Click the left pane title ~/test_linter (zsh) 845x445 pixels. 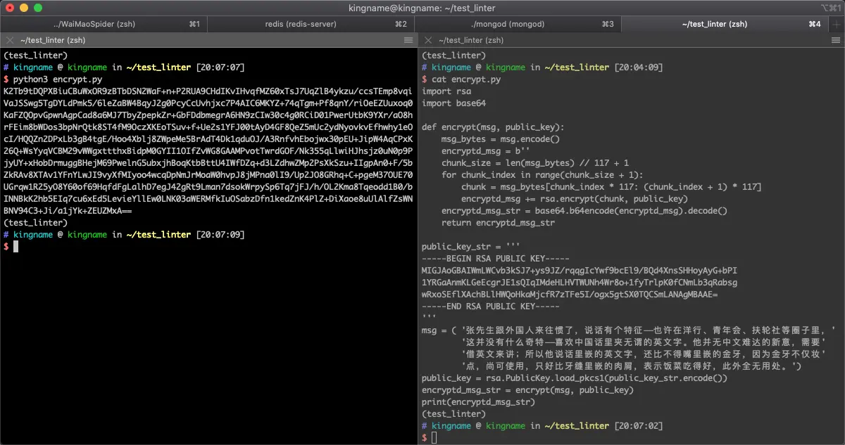click(53, 41)
